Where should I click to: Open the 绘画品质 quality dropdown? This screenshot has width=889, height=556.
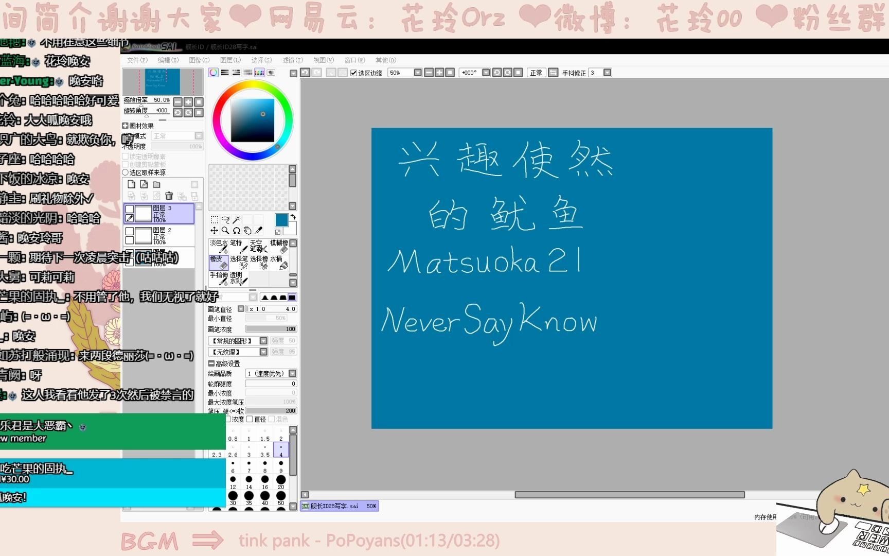[x=292, y=373]
